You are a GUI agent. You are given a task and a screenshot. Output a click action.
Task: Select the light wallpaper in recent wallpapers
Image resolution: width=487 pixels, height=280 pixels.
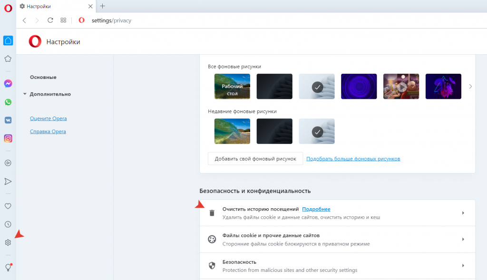[x=317, y=131]
